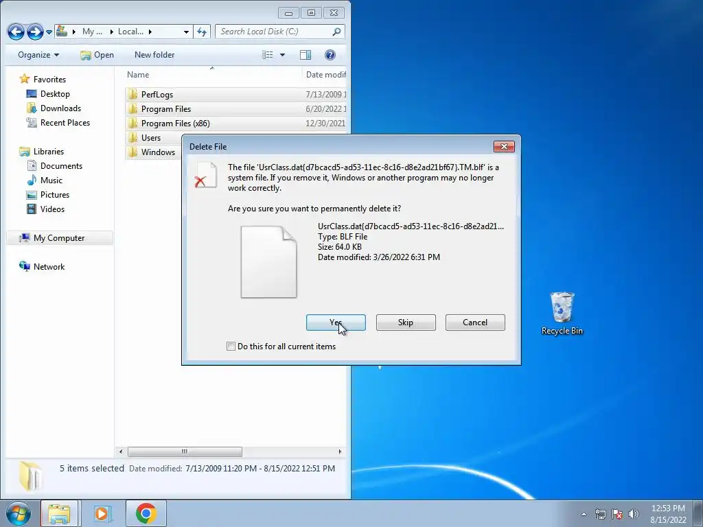Select the Windows folder
Image resolution: width=703 pixels, height=527 pixels.
tap(152, 152)
